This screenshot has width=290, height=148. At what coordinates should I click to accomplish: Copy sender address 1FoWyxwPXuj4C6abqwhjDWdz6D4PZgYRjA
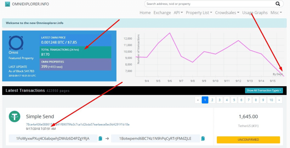100,138
